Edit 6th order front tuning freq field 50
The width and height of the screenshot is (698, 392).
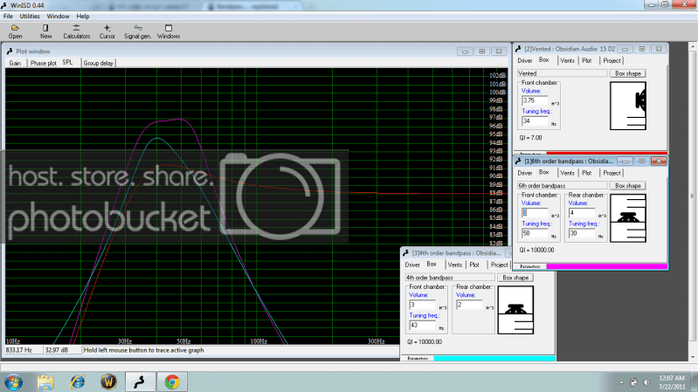click(x=535, y=233)
